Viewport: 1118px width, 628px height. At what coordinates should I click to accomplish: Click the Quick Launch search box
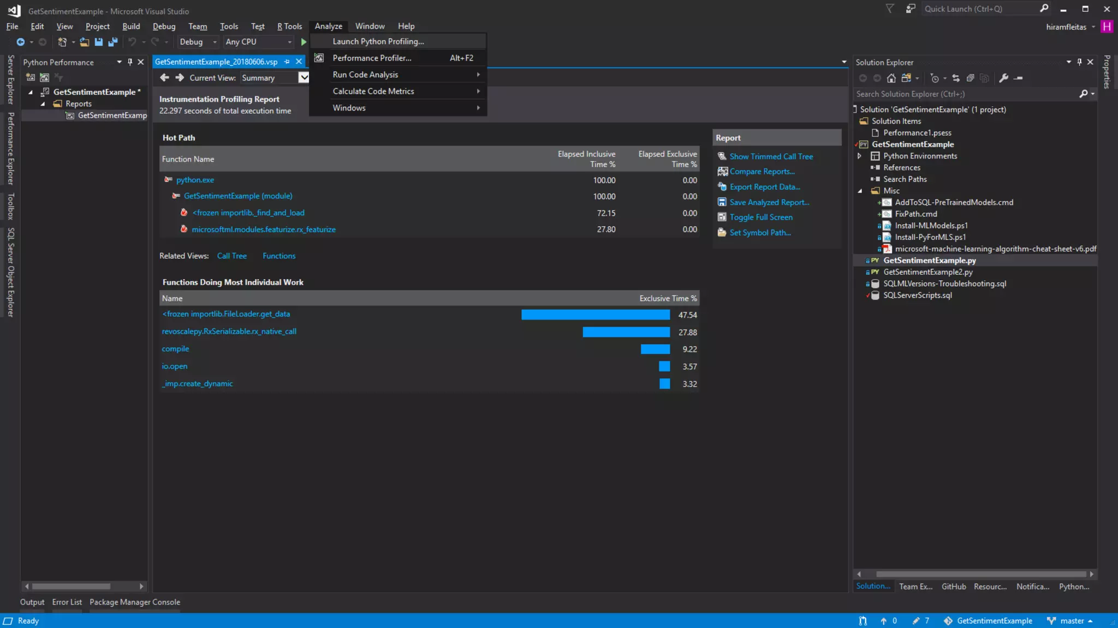980,9
